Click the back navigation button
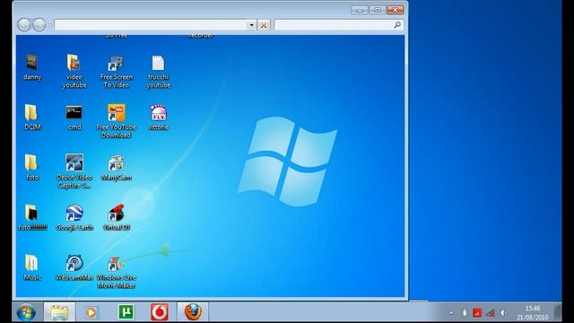 (x=24, y=25)
